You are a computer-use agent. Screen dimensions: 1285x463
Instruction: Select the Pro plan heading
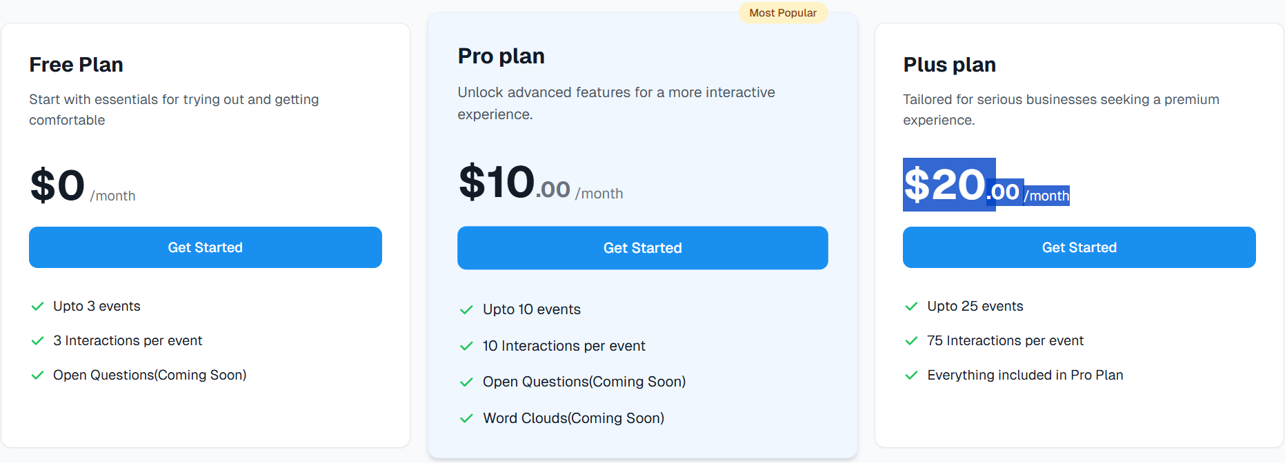coord(501,56)
